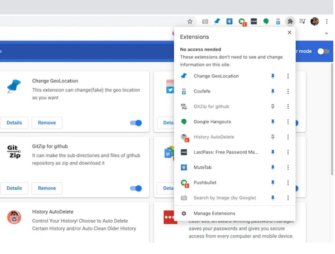The height and width of the screenshot is (254, 335).
Task: Enable the Developer mode toggle
Action: (x=323, y=51)
